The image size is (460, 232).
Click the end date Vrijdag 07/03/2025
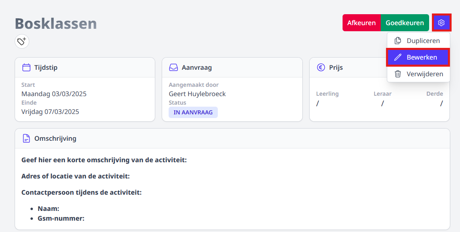[x=50, y=112]
